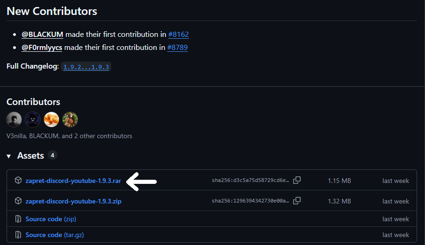Download Source code (tar.gz)
Viewport: 425px width, 245px height.
click(x=55, y=235)
